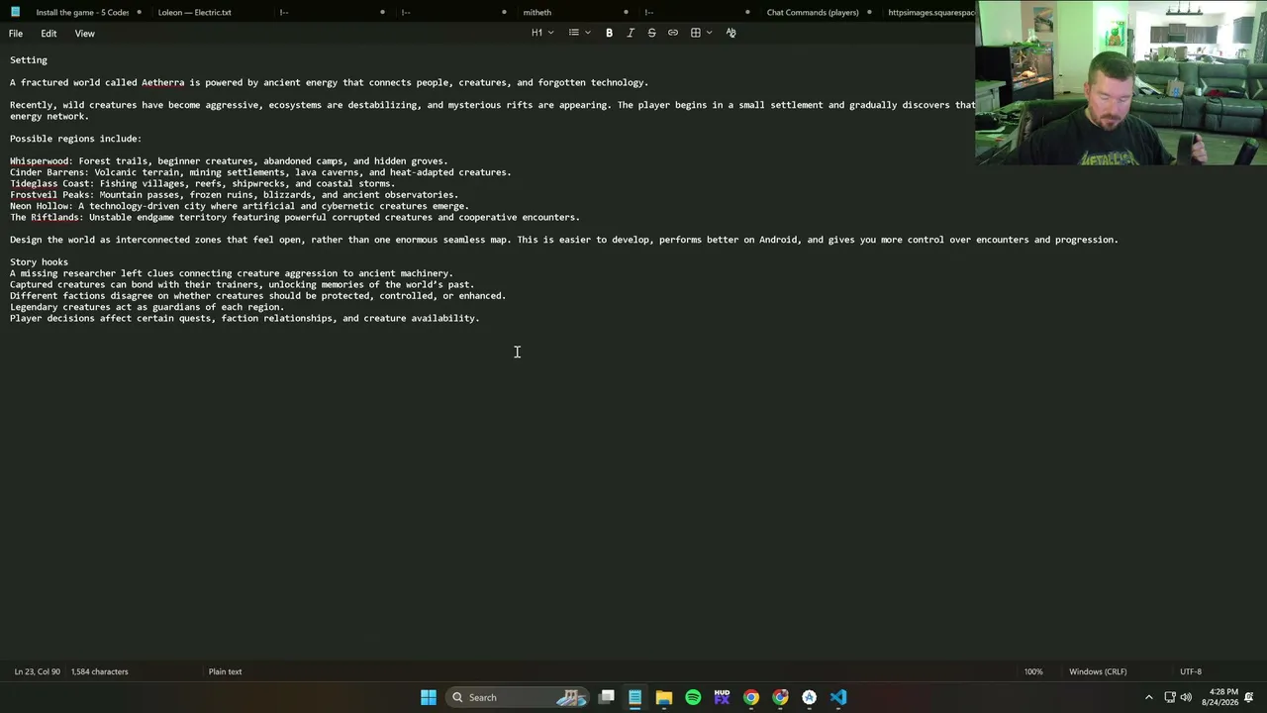This screenshot has width=1267, height=713.
Task: Open the volume control in system tray
Action: 1187,697
